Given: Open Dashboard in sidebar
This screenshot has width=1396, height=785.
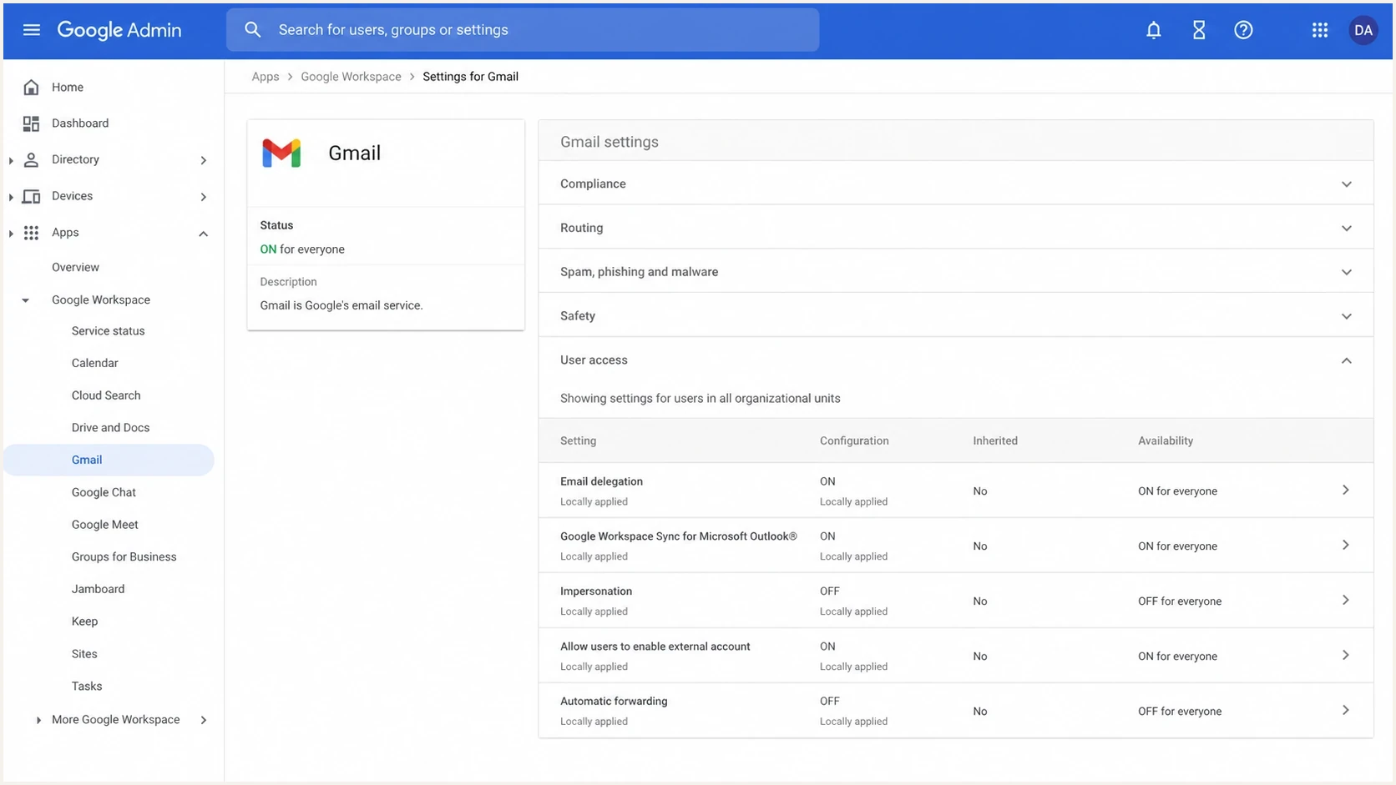Looking at the screenshot, I should point(80,123).
